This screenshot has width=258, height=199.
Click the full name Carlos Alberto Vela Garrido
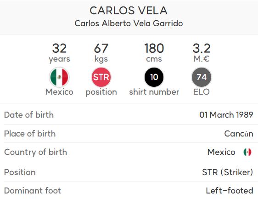point(129,23)
